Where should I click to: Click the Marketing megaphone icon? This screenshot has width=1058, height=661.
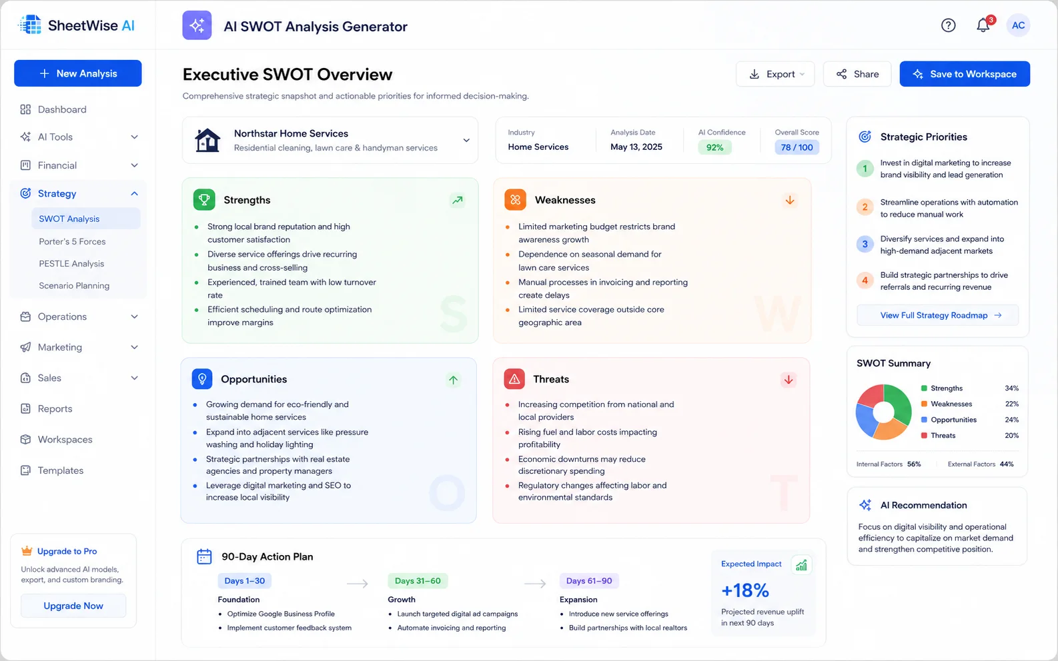pyautogui.click(x=25, y=347)
